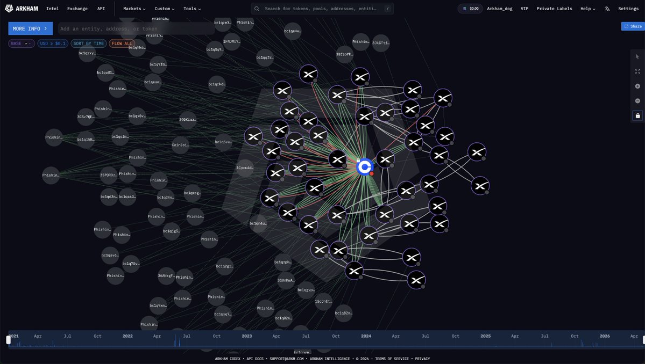Open the BASE filter dropdown
Viewport: 645px width, 364px height.
tap(22, 43)
